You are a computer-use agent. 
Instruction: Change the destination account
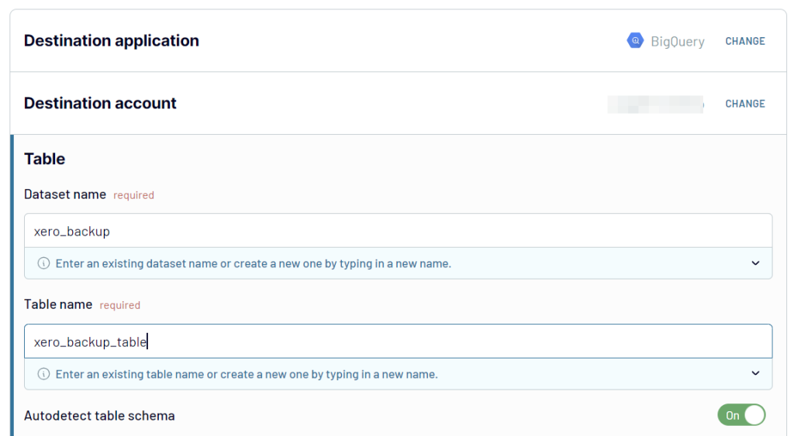pyautogui.click(x=745, y=104)
